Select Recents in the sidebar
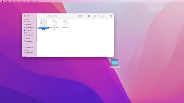 pos(28,25)
